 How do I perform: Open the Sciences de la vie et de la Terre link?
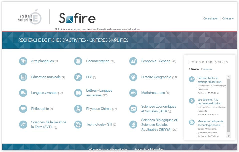(x=49, y=125)
